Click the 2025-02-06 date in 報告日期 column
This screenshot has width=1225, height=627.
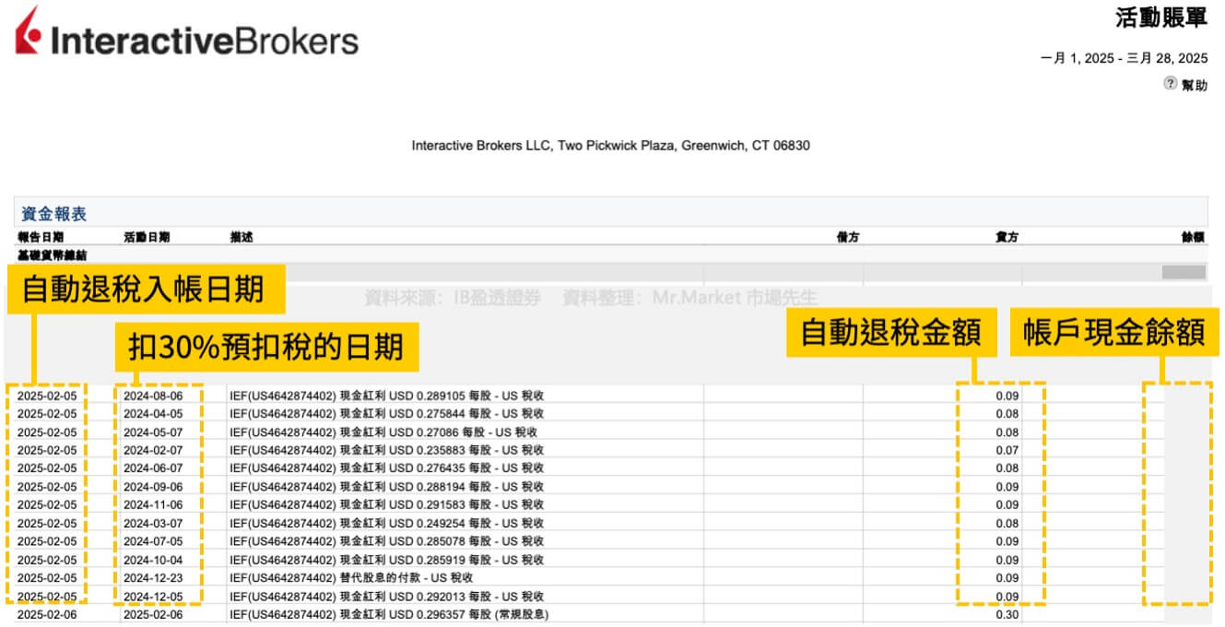[x=47, y=614]
